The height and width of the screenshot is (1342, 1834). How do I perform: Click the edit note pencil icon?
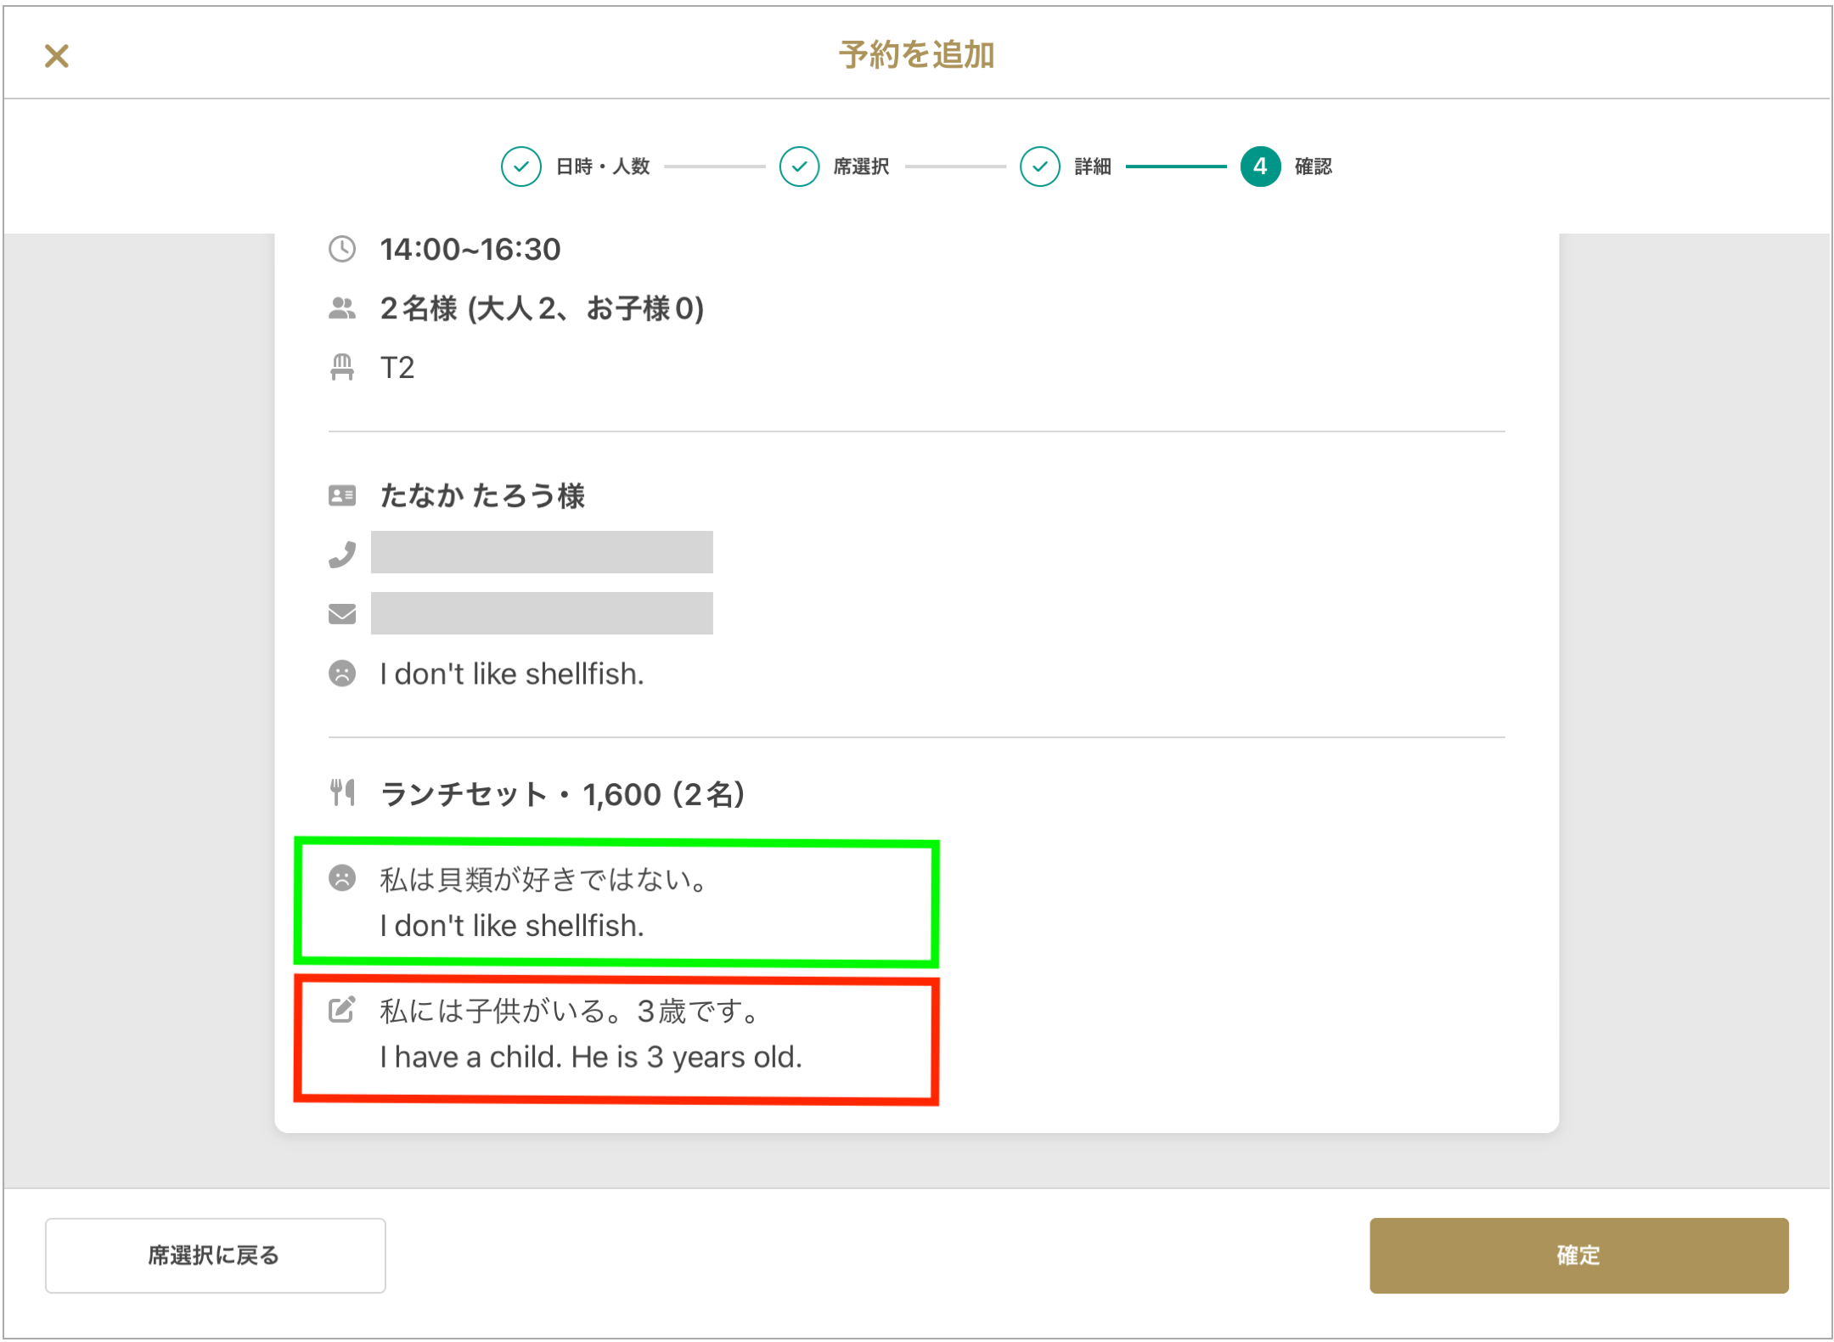pos(342,1010)
